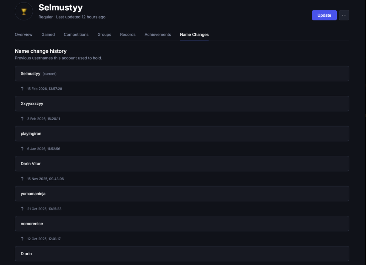Click the up arrow beside 6 Jan 2026
The height and width of the screenshot is (265, 366).
click(22, 149)
